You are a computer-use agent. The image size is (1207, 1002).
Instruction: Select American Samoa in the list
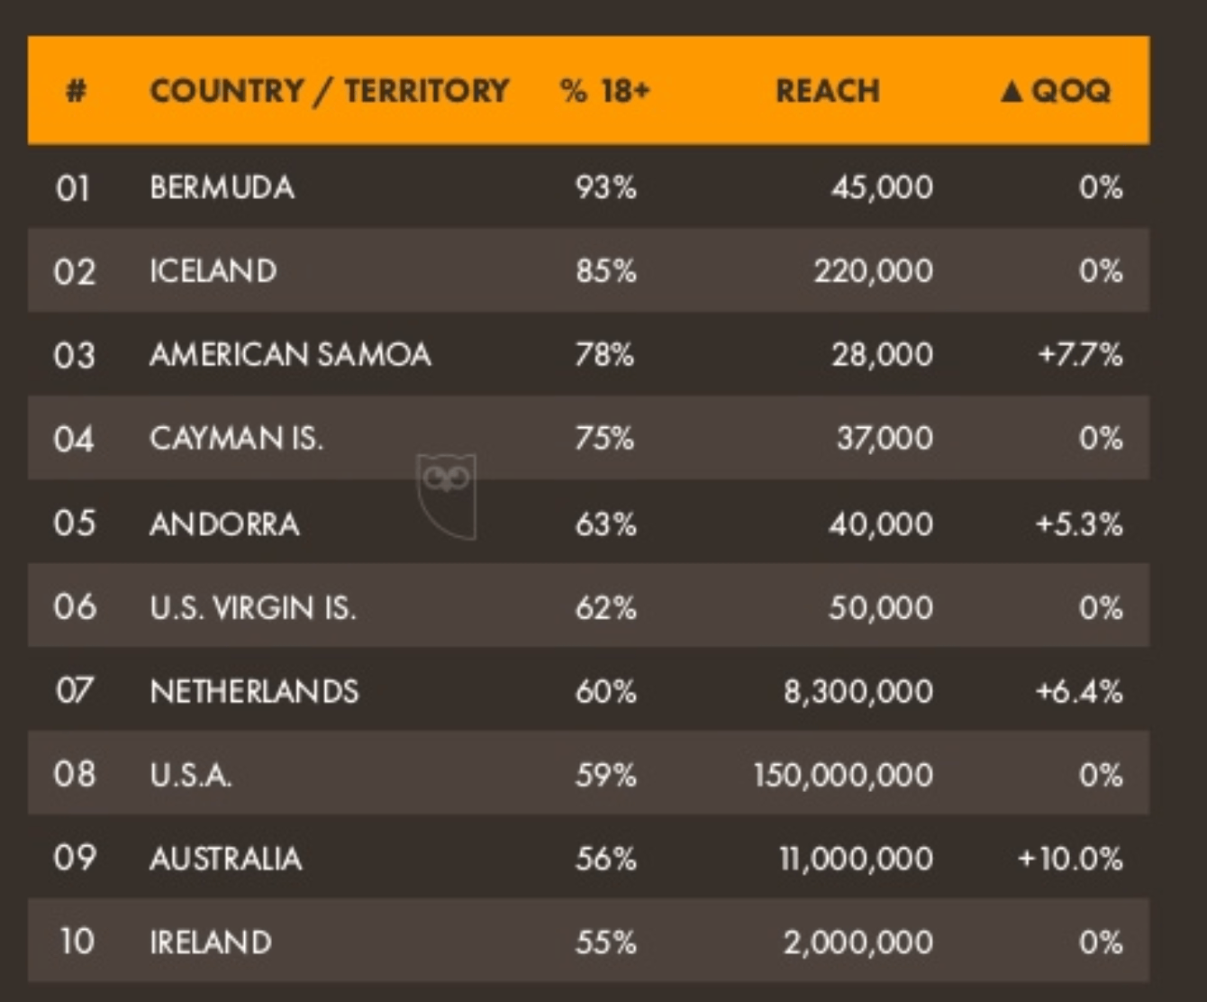point(290,355)
